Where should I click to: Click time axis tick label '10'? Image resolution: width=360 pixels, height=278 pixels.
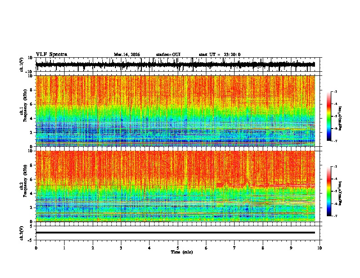[x=320, y=248]
